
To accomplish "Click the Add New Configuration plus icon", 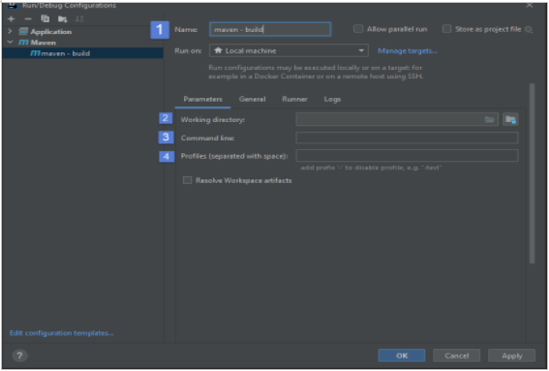I will click(12, 19).
